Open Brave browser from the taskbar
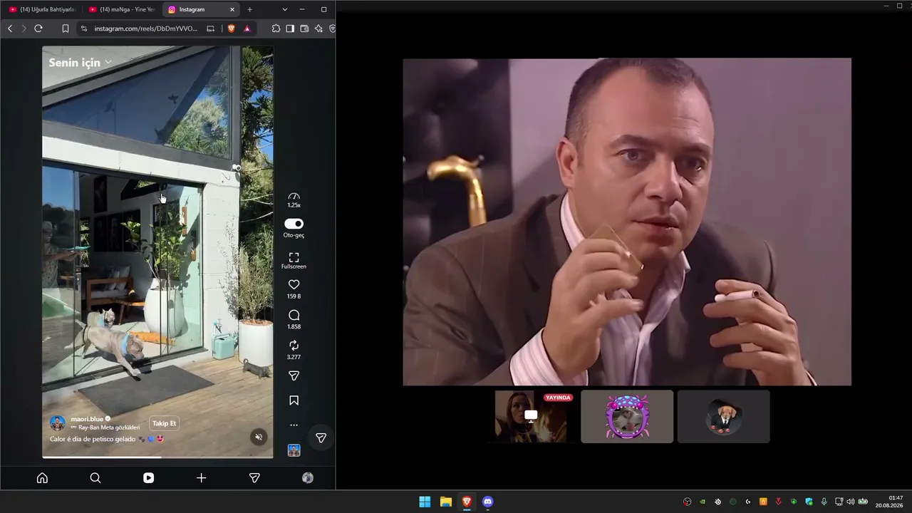 click(x=467, y=502)
